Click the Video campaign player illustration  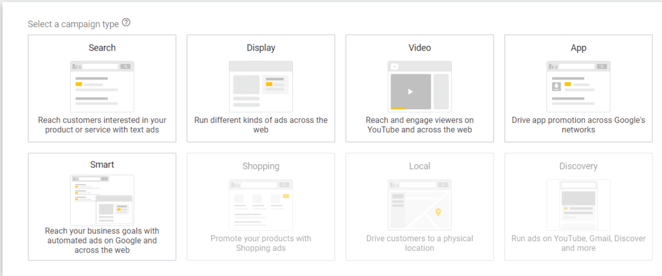coord(420,87)
